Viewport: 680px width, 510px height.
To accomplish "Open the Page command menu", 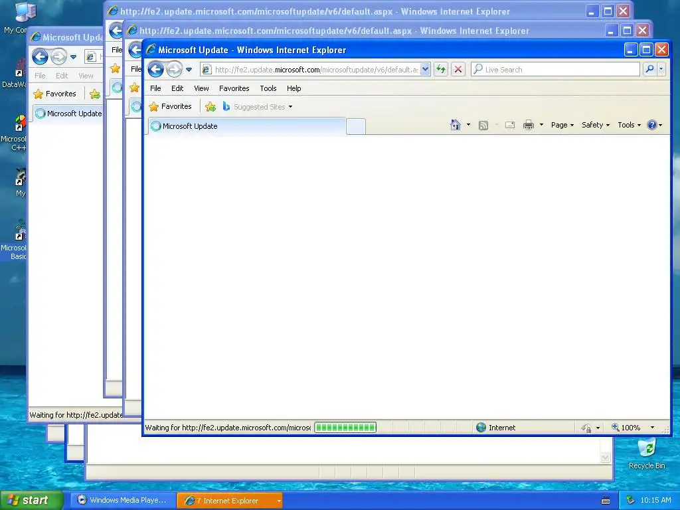I will 562,125.
